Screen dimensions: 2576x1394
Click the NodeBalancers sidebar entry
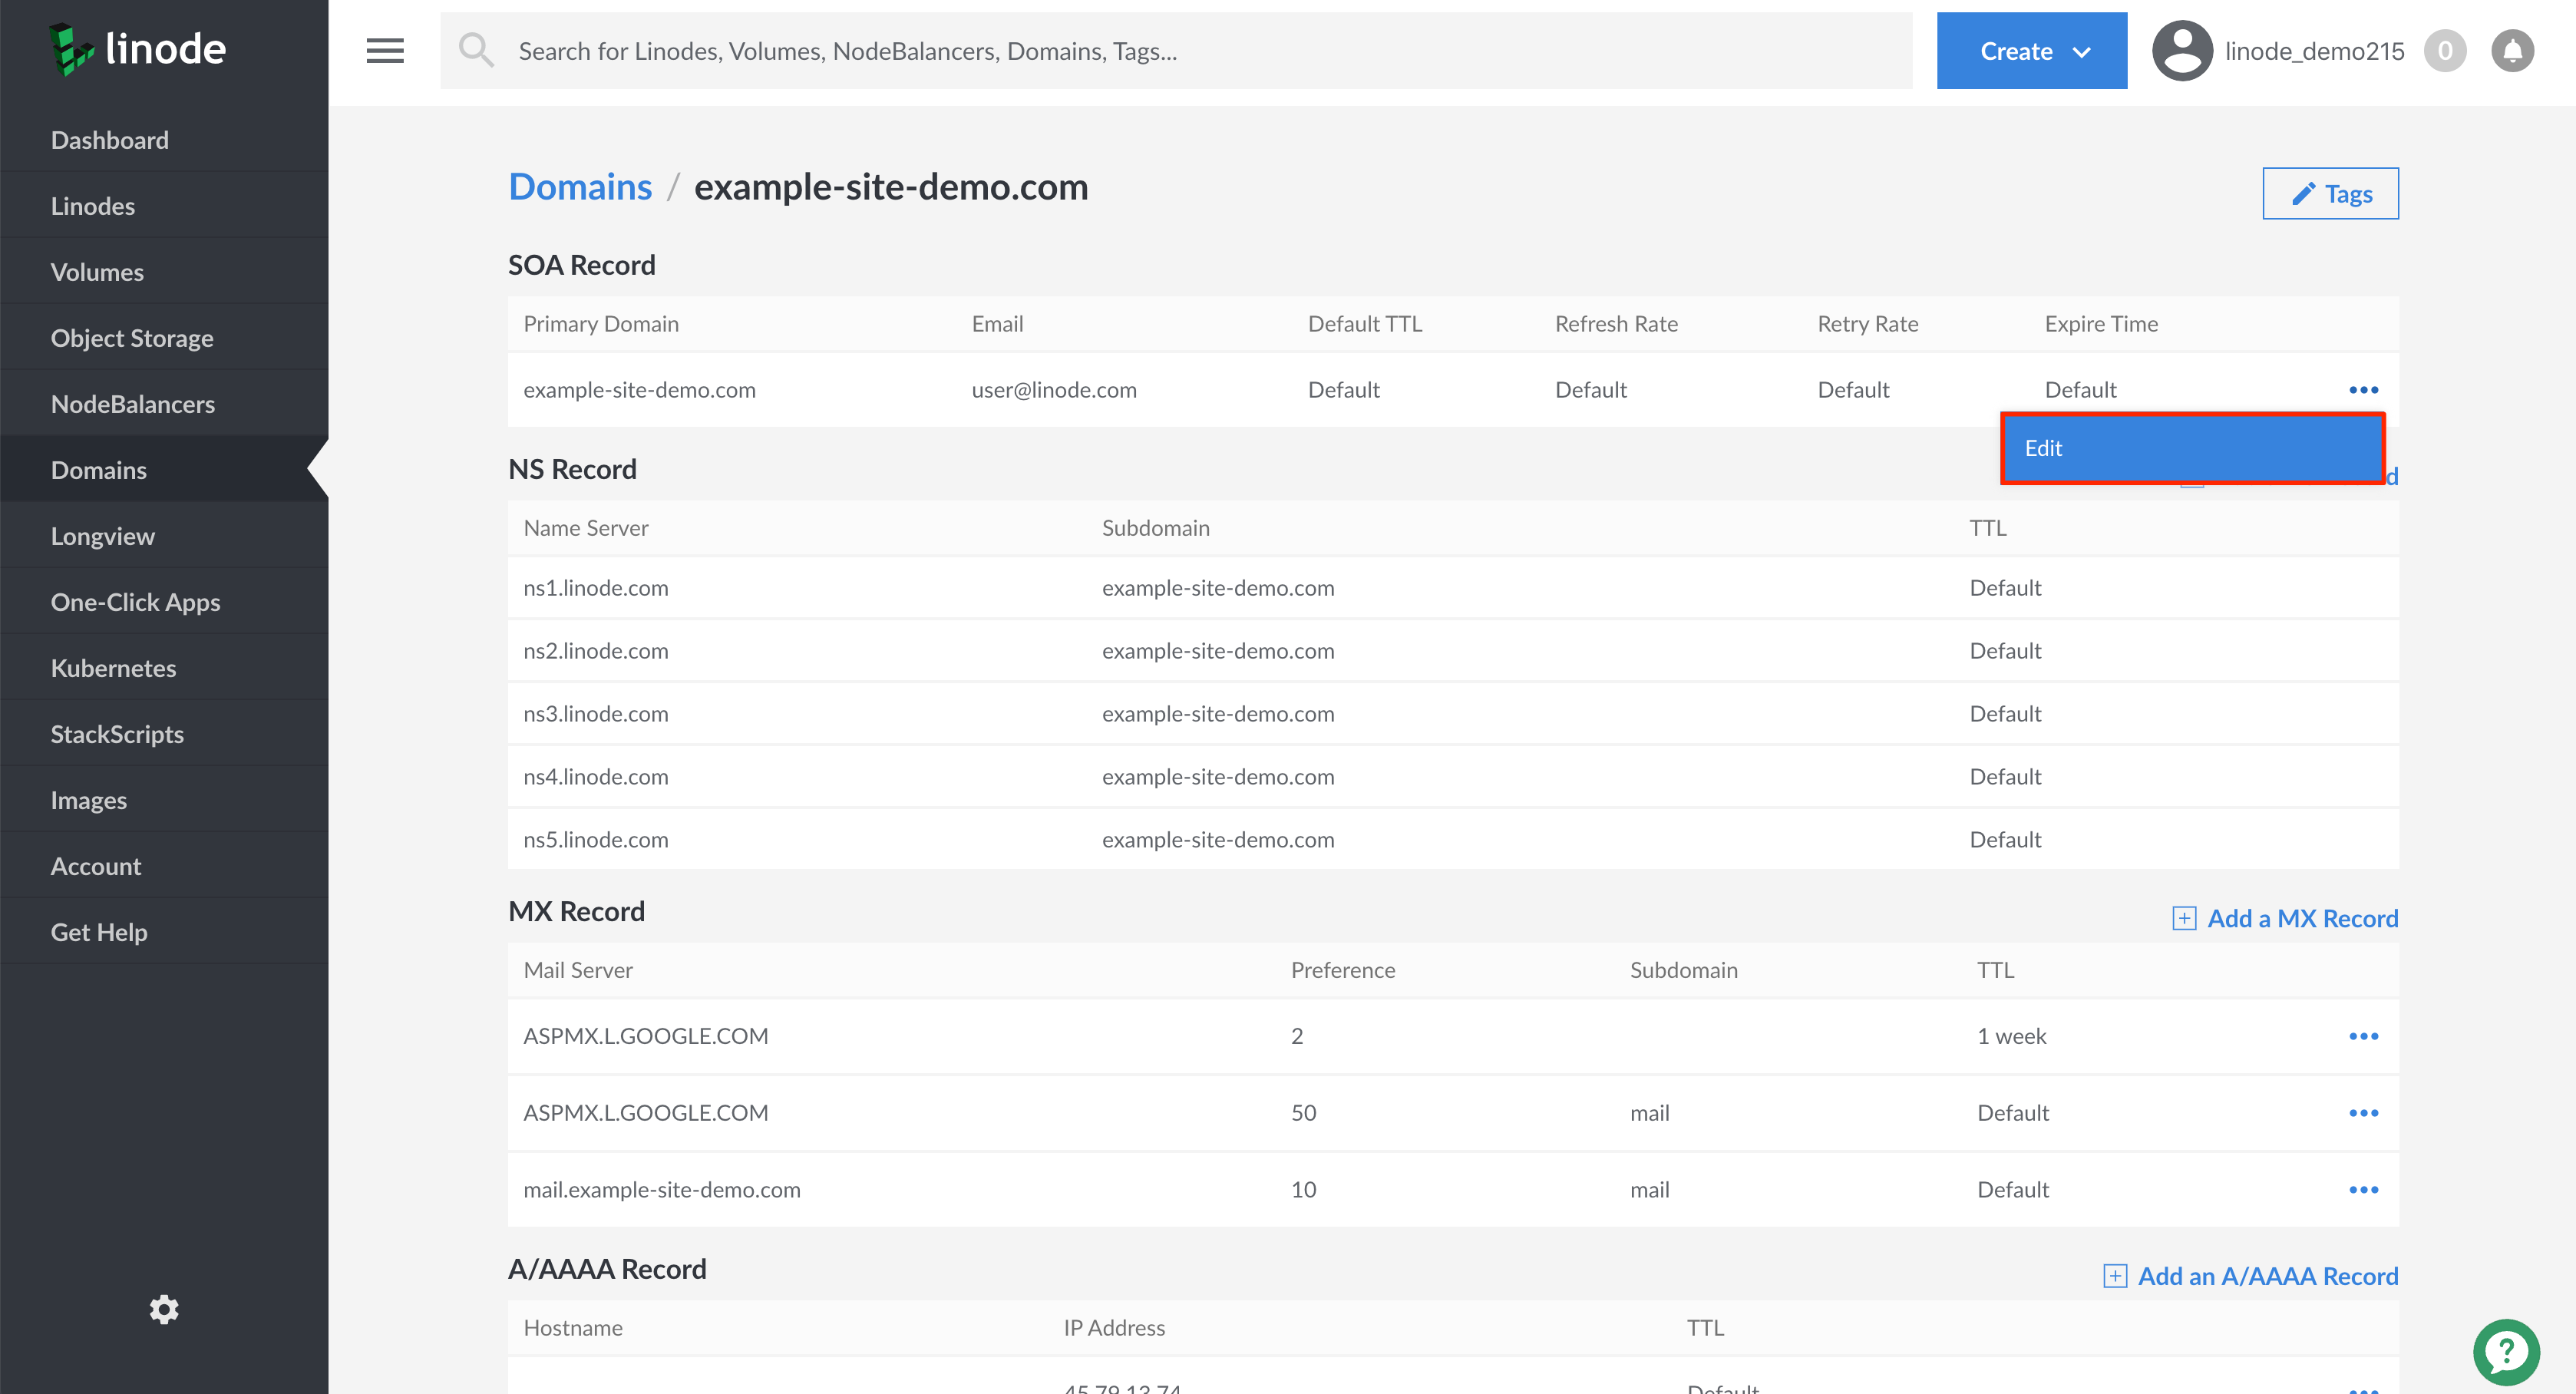pos(133,403)
